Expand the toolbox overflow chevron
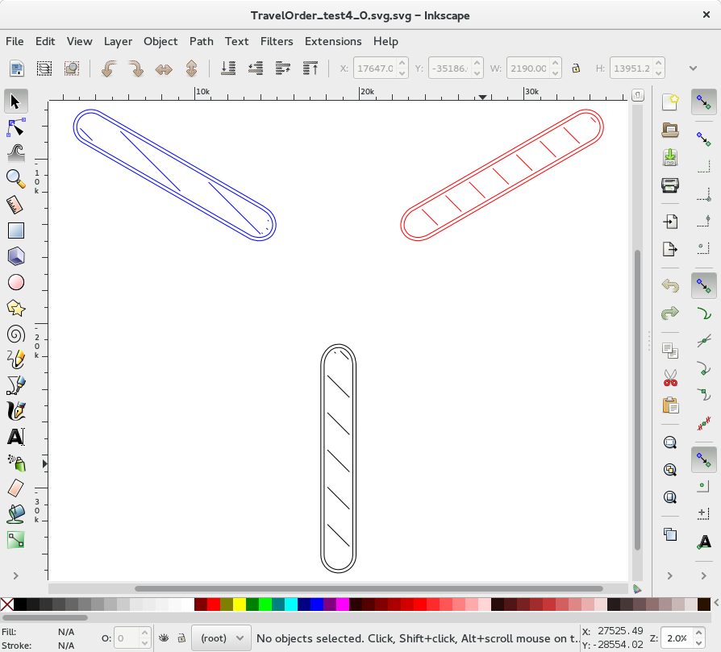Viewport: 721px width, 652px height. click(x=15, y=575)
